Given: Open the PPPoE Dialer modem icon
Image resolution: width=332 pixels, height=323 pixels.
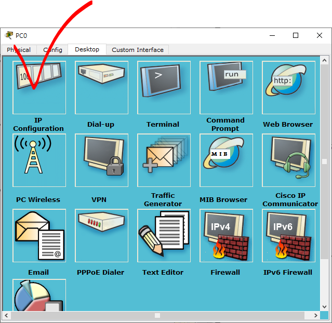Looking at the screenshot, I should coord(102,236).
